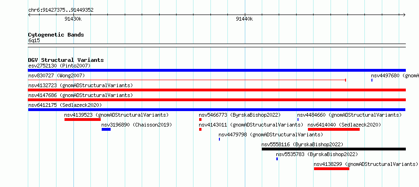The width and height of the screenshot is (419, 187).
Task: Click the esv2752130 (Pinto2007) label
Action: (59, 66)
